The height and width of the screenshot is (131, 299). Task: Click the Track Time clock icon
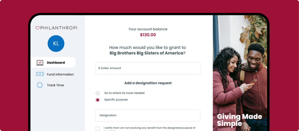click(40, 85)
